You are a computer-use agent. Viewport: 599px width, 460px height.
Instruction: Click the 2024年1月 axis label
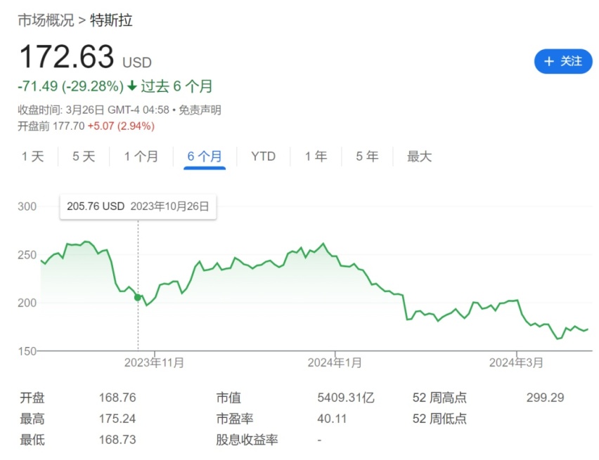(335, 362)
